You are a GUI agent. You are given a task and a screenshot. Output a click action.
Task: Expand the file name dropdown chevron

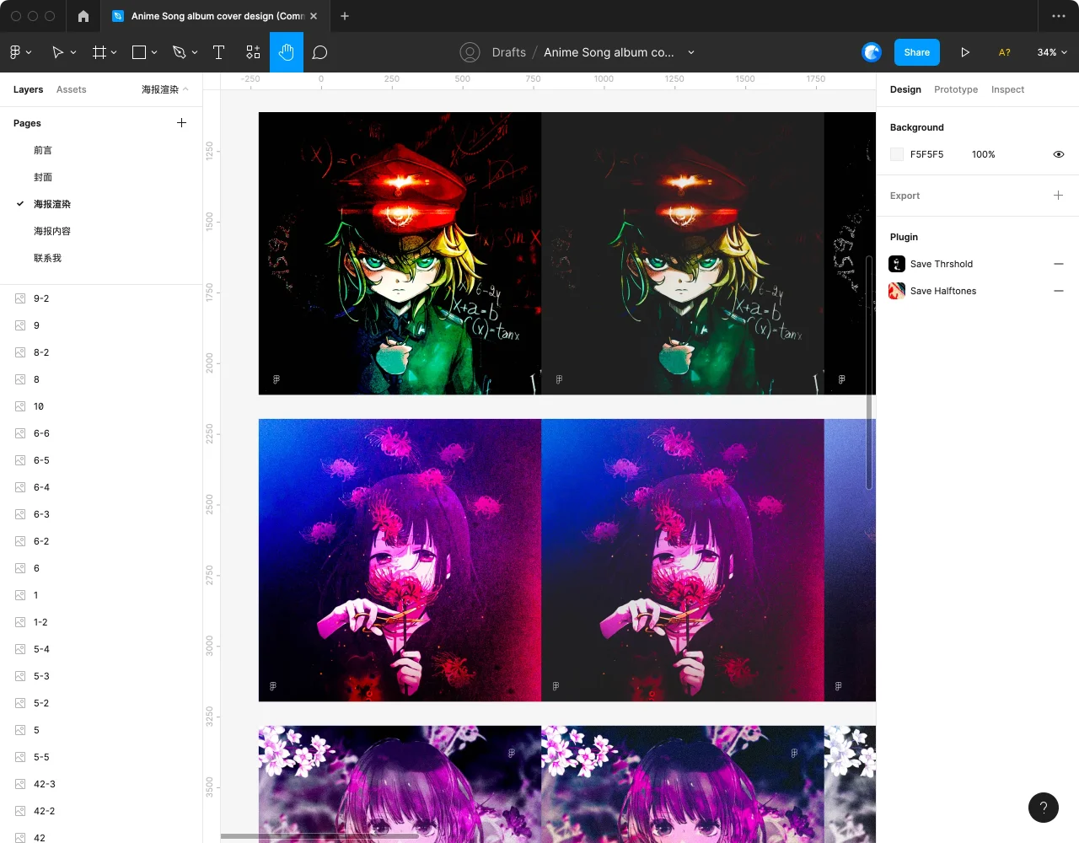point(691,52)
